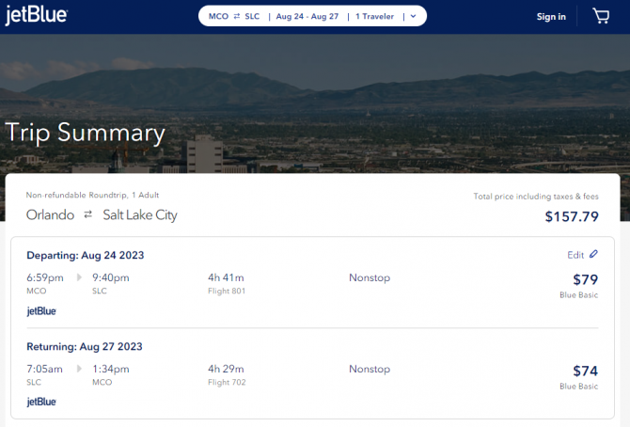Screen dimensions: 630x427
Task: Click the 9:40pm arrival time
Action: coord(111,277)
